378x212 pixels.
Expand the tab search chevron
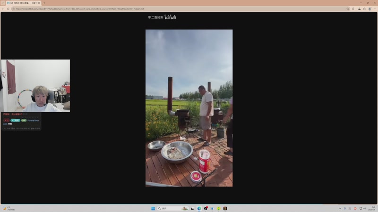[x=3, y=3]
